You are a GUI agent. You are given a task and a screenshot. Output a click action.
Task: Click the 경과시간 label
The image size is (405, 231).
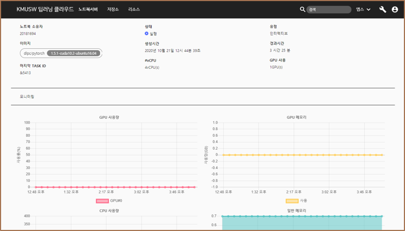277,43
